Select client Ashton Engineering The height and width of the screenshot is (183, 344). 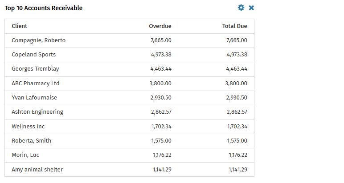(x=37, y=112)
